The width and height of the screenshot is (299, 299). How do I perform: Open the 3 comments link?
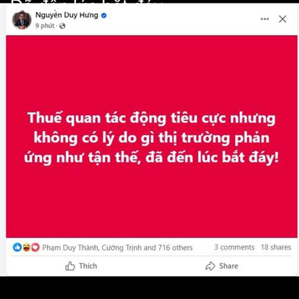tap(234, 247)
